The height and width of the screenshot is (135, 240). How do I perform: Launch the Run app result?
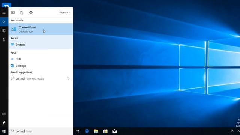pos(41,59)
